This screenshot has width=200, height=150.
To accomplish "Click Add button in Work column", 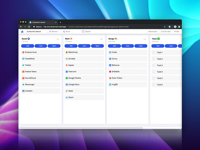I will pyautogui.click(x=71, y=46).
